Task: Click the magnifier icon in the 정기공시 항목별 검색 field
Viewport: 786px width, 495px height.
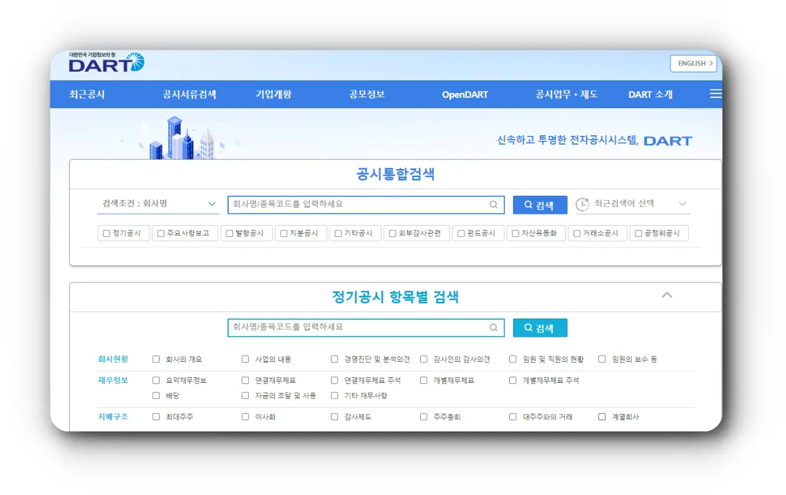Action: [x=494, y=327]
